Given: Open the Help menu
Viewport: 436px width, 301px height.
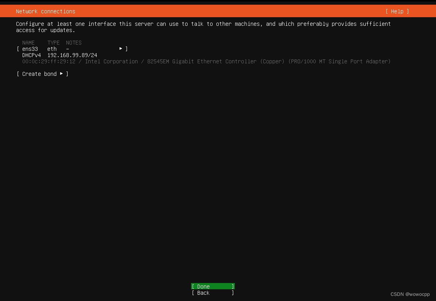Looking at the screenshot, I should [x=397, y=11].
